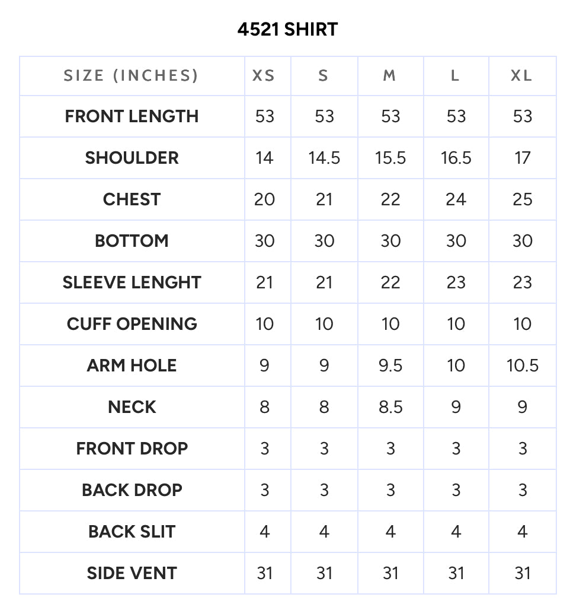Click the BOTTOM row label
This screenshot has width=570, height=607.
coord(132,241)
